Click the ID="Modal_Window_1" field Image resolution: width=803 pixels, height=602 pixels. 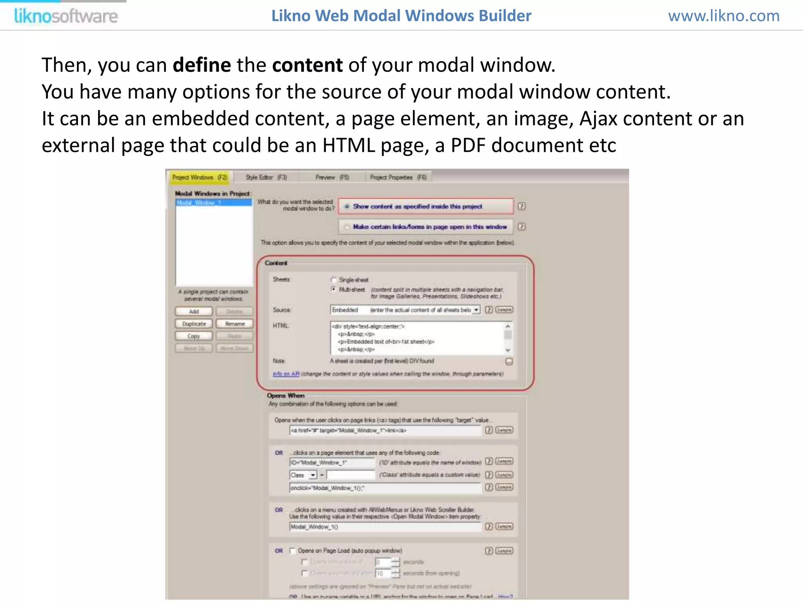[332, 462]
